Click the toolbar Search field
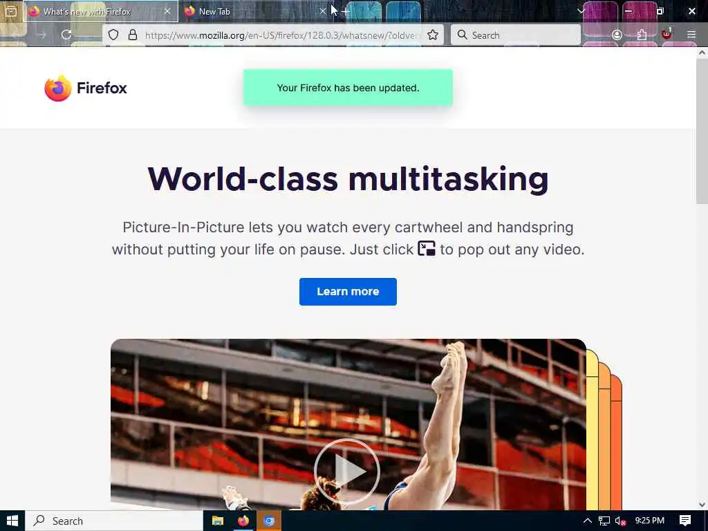 [516, 35]
